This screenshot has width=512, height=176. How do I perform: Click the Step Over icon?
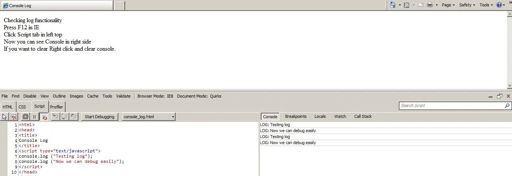(x=65, y=117)
